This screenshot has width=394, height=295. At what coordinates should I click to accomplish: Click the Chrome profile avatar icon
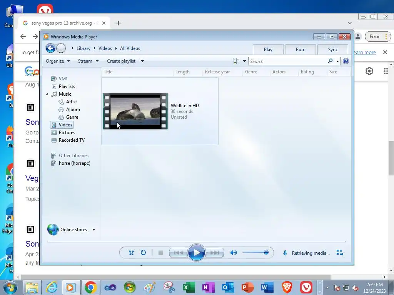click(358, 36)
